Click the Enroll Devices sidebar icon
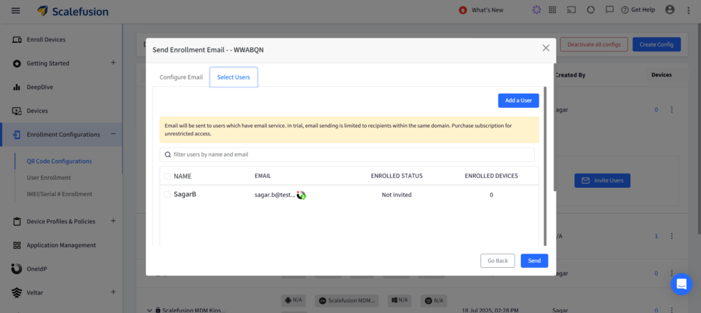Image resolution: width=701 pixels, height=313 pixels. [x=16, y=40]
